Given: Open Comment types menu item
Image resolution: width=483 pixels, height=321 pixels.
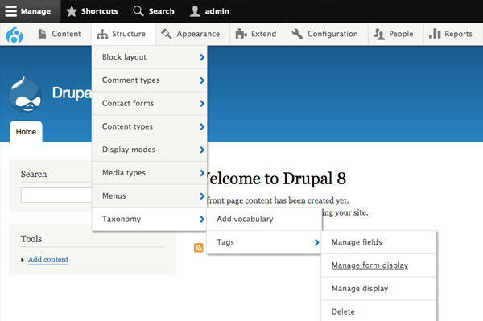Looking at the screenshot, I should (150, 80).
